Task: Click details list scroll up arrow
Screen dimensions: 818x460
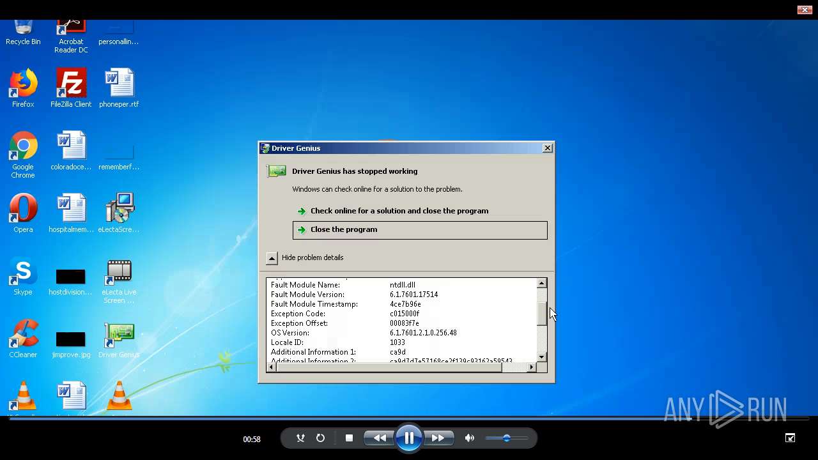Action: click(542, 283)
